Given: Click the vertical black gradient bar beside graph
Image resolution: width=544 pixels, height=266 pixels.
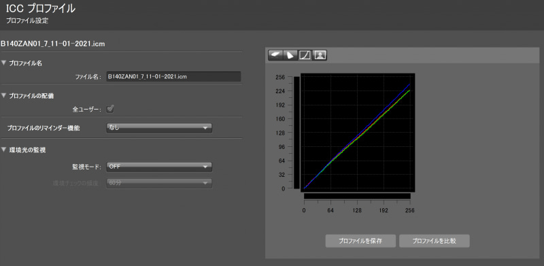Looking at the screenshot, I should pos(296,133).
